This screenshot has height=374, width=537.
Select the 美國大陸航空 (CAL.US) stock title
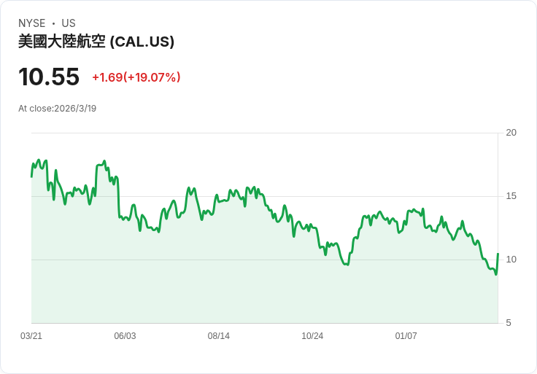click(x=96, y=42)
